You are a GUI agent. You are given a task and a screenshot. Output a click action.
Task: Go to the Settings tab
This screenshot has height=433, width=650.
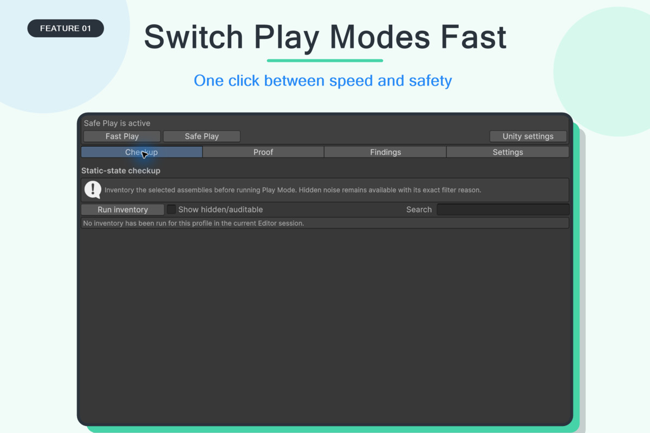[508, 152]
